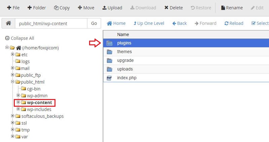Viewport: 269px width, 142px height.
Task: Delete the selected item
Action: point(174,8)
